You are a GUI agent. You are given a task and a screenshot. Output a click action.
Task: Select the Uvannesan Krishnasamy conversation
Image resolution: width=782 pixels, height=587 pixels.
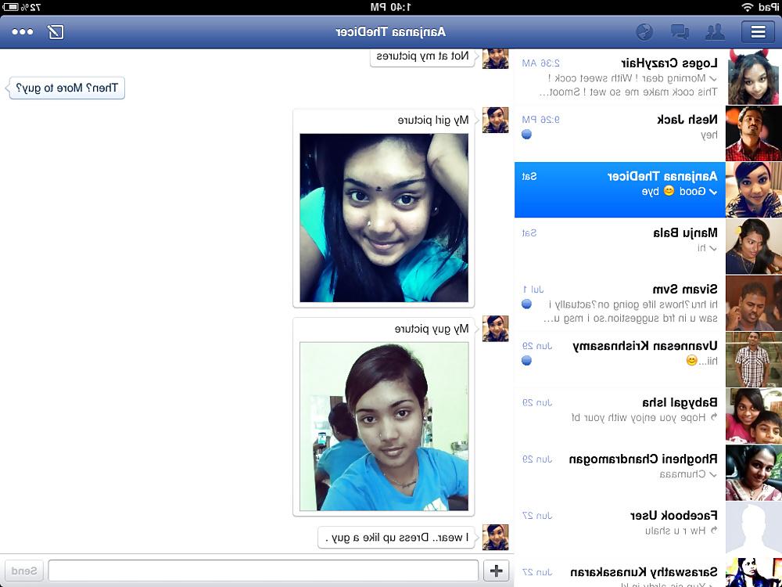[x=647, y=359]
